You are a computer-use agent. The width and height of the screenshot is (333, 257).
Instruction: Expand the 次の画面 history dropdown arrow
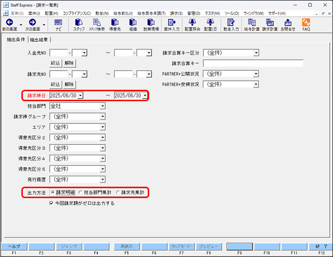[x=44, y=25]
